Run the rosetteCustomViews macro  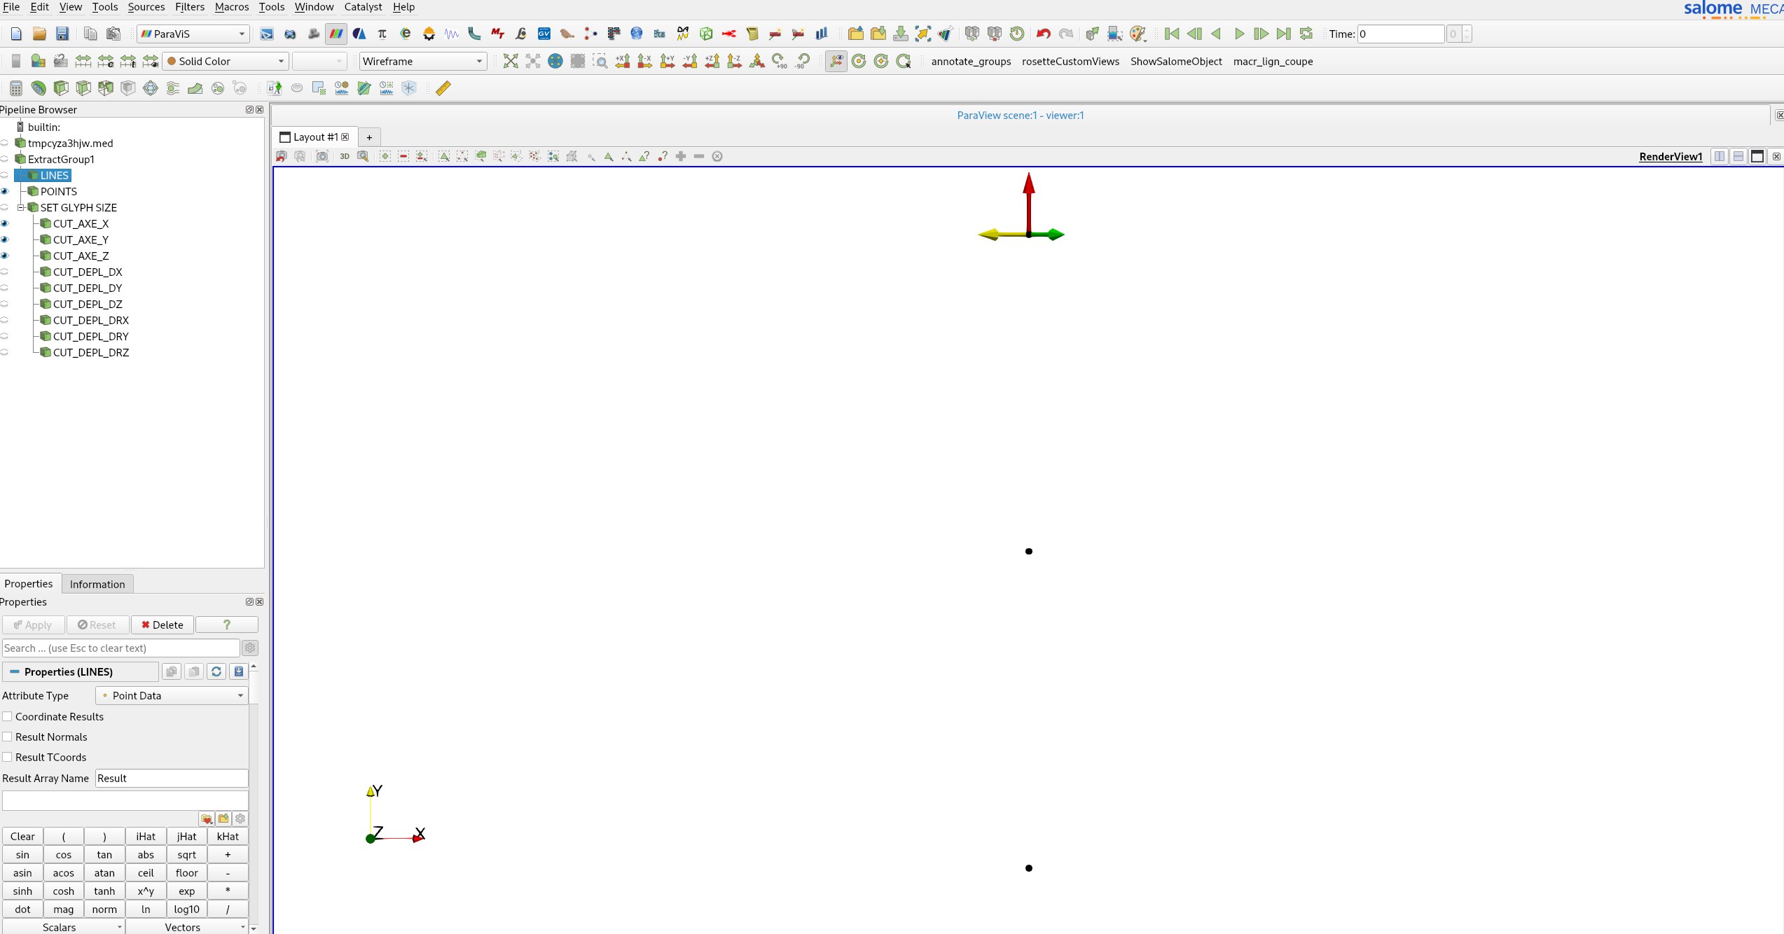1070,62
